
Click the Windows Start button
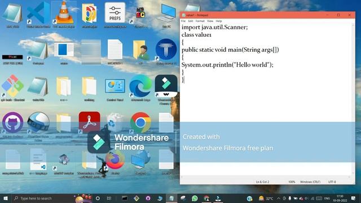click(x=6, y=198)
